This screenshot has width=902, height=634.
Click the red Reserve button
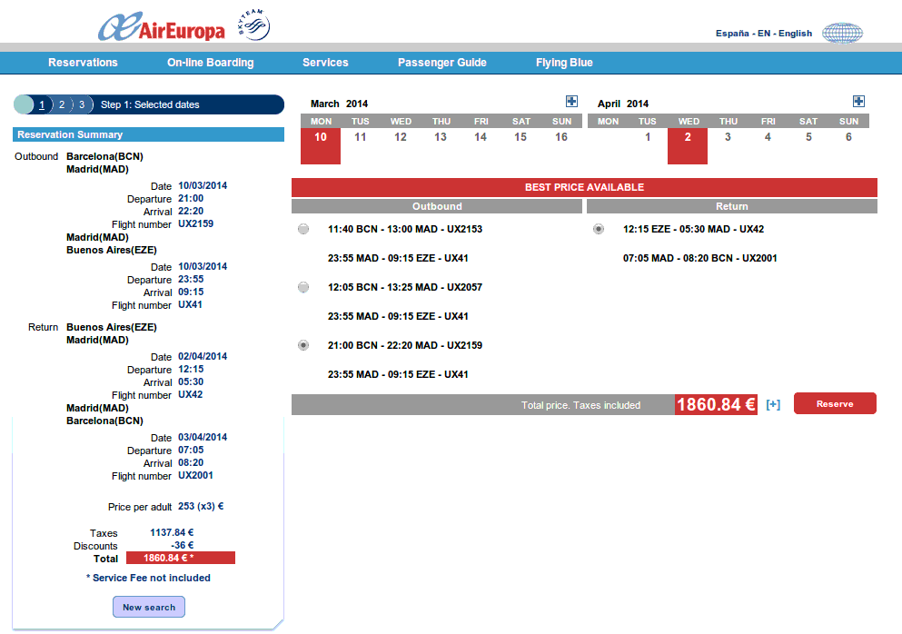835,403
